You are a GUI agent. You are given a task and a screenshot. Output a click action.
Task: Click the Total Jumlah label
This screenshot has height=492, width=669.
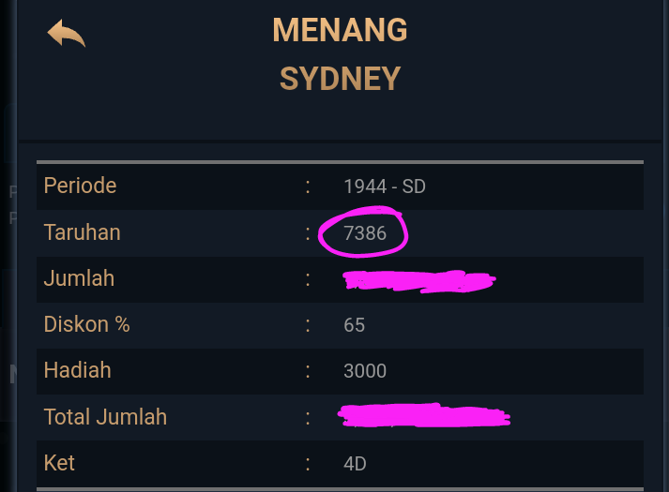point(105,416)
